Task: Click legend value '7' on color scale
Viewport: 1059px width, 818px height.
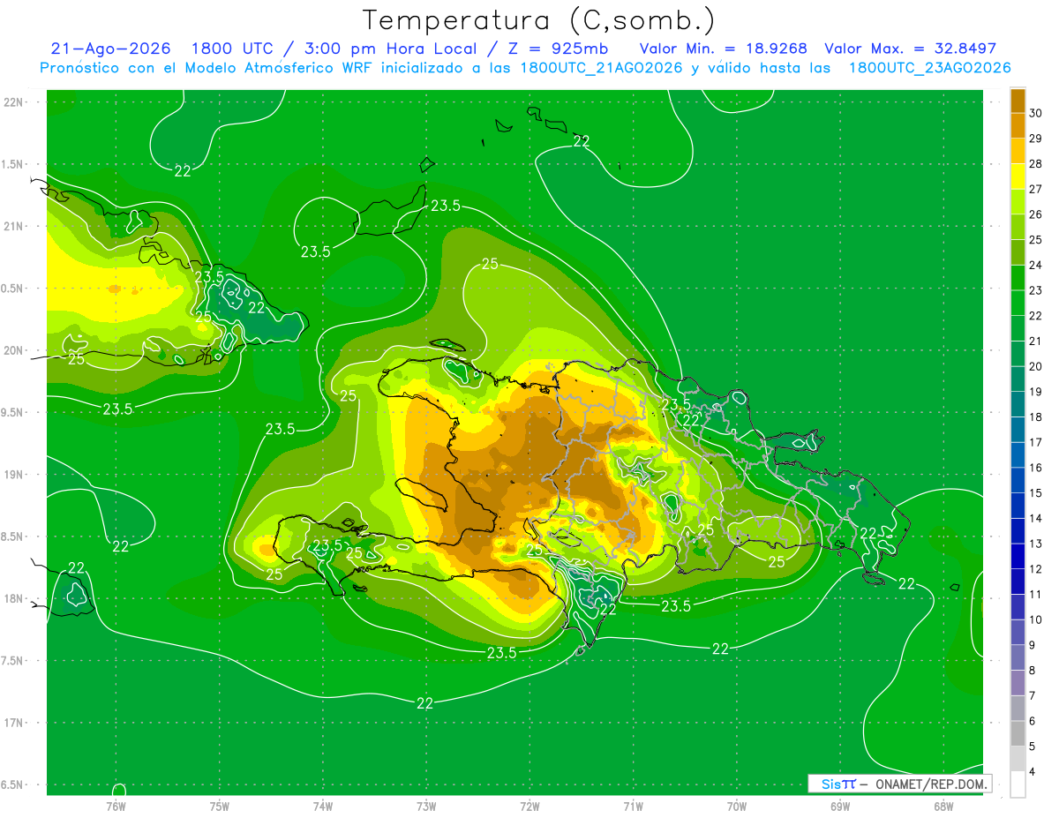Action: [x=1033, y=695]
